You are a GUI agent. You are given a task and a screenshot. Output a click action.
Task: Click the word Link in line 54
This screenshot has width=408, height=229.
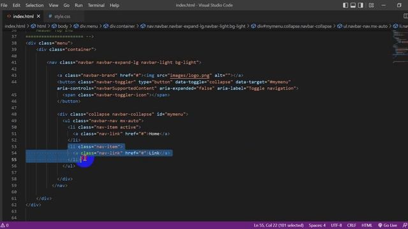click(154, 153)
